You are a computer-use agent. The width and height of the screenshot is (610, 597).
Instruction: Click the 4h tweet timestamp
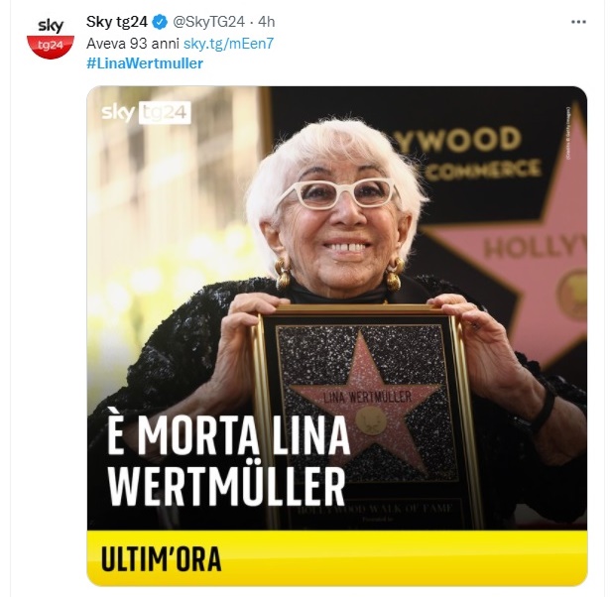pos(267,22)
